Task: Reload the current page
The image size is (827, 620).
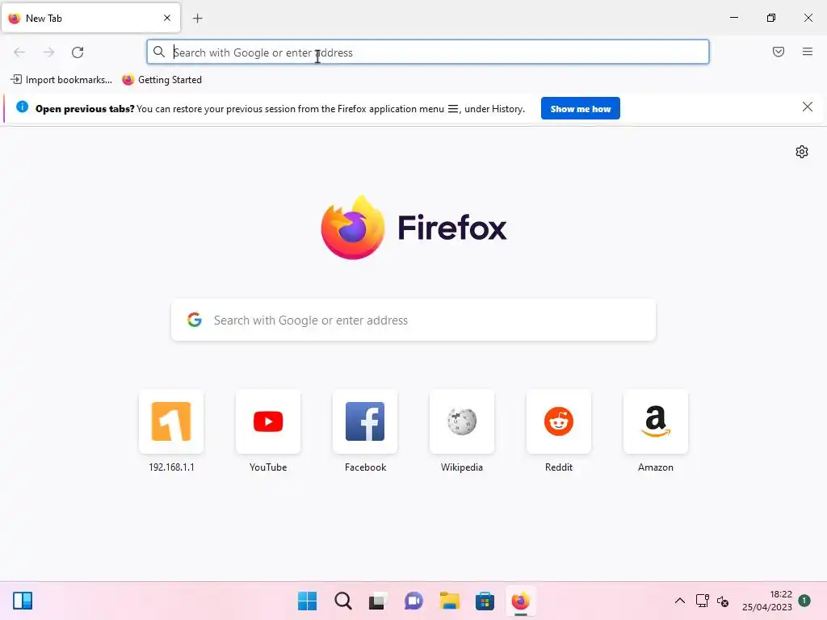Action: click(78, 52)
